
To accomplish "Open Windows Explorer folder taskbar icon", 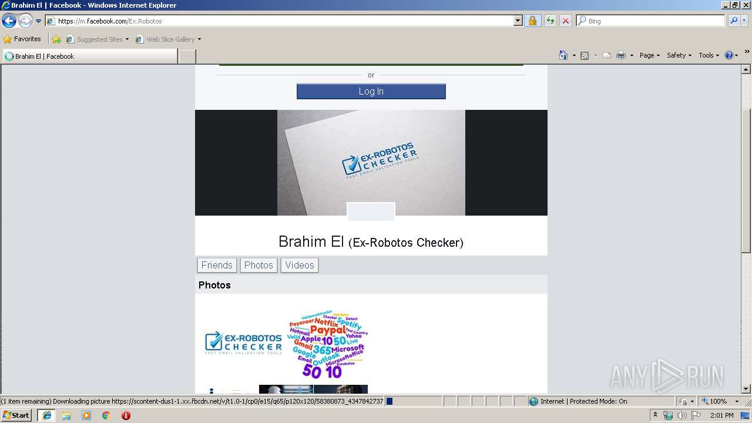I will coord(66,415).
